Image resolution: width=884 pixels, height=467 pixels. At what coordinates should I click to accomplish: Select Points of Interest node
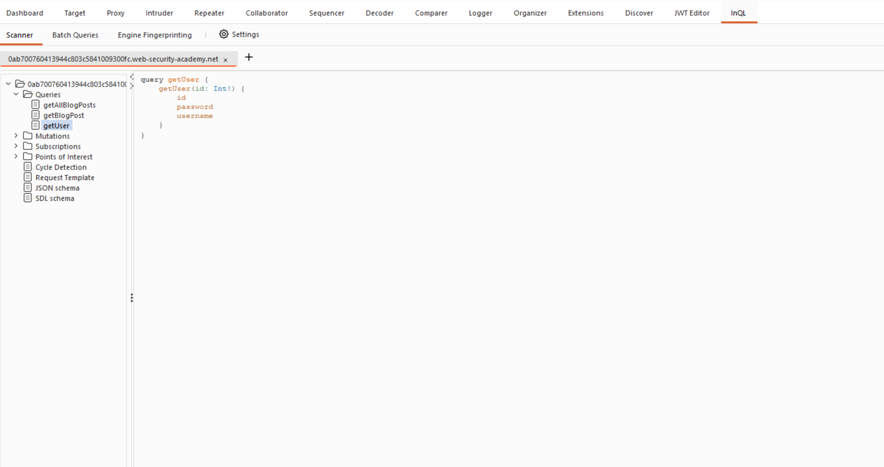64,157
